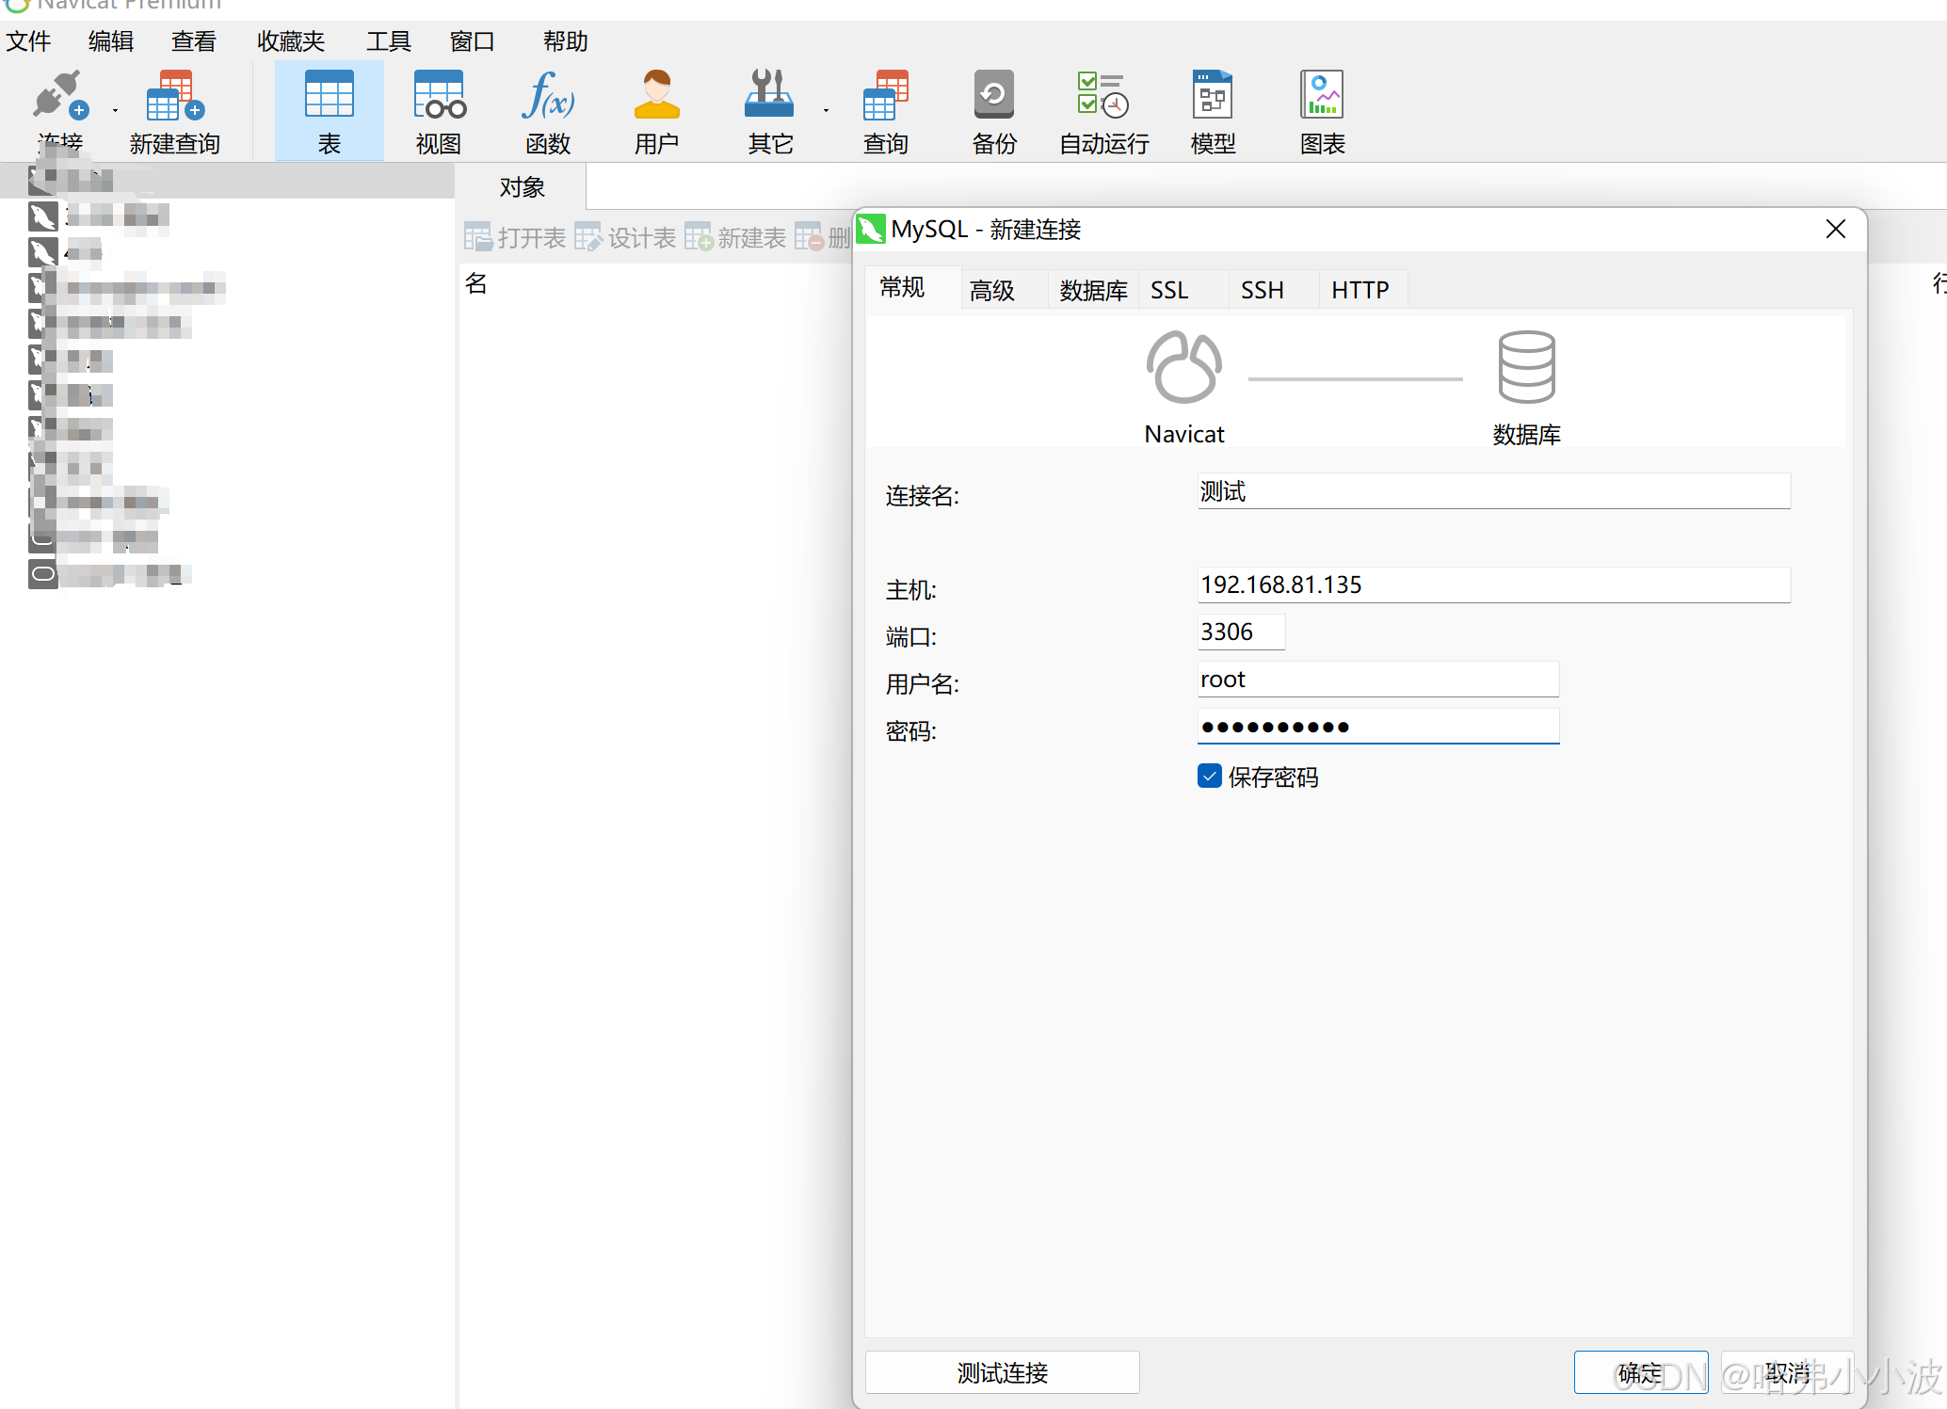The width and height of the screenshot is (1947, 1409).
Task: Select the 函数 (Functions) icon
Action: (x=547, y=108)
